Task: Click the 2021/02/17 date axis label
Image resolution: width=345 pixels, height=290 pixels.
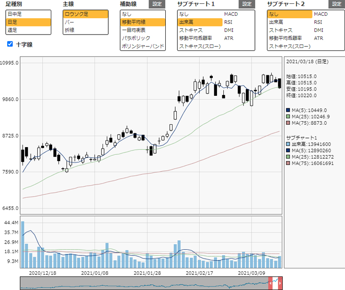Action: tap(199, 273)
